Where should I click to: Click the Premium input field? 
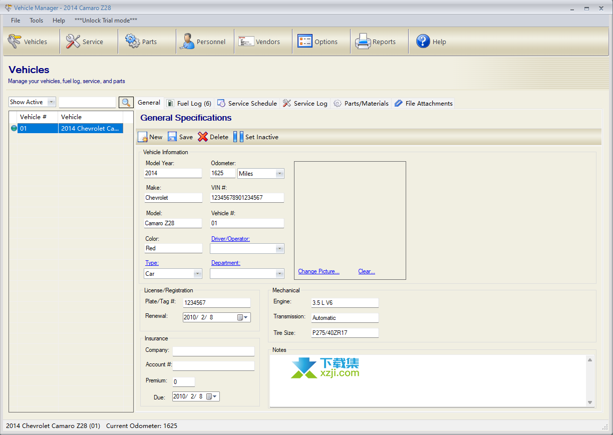pos(183,382)
